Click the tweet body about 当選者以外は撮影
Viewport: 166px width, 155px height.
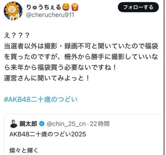tap(81, 57)
